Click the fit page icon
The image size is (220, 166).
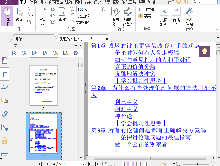pos(52,9)
